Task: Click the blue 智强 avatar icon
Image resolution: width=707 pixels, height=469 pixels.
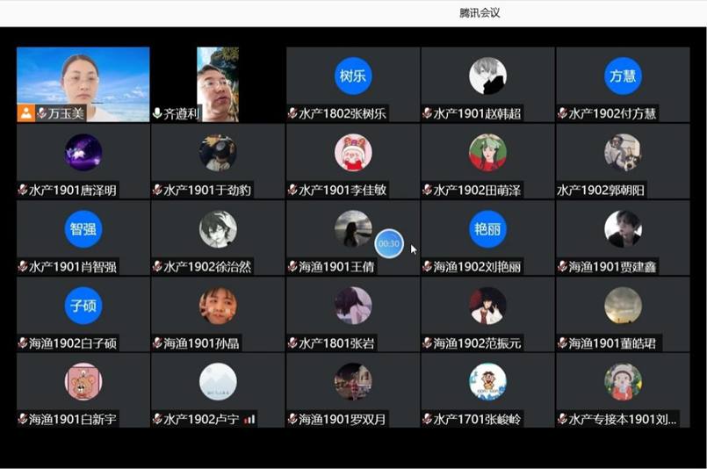Action: 83,229
